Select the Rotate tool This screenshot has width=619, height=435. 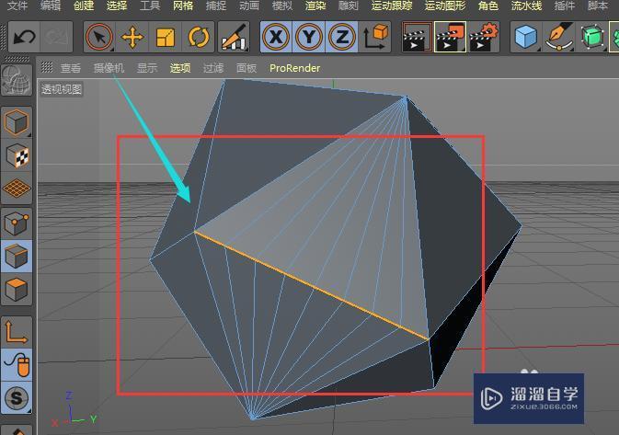pos(199,38)
